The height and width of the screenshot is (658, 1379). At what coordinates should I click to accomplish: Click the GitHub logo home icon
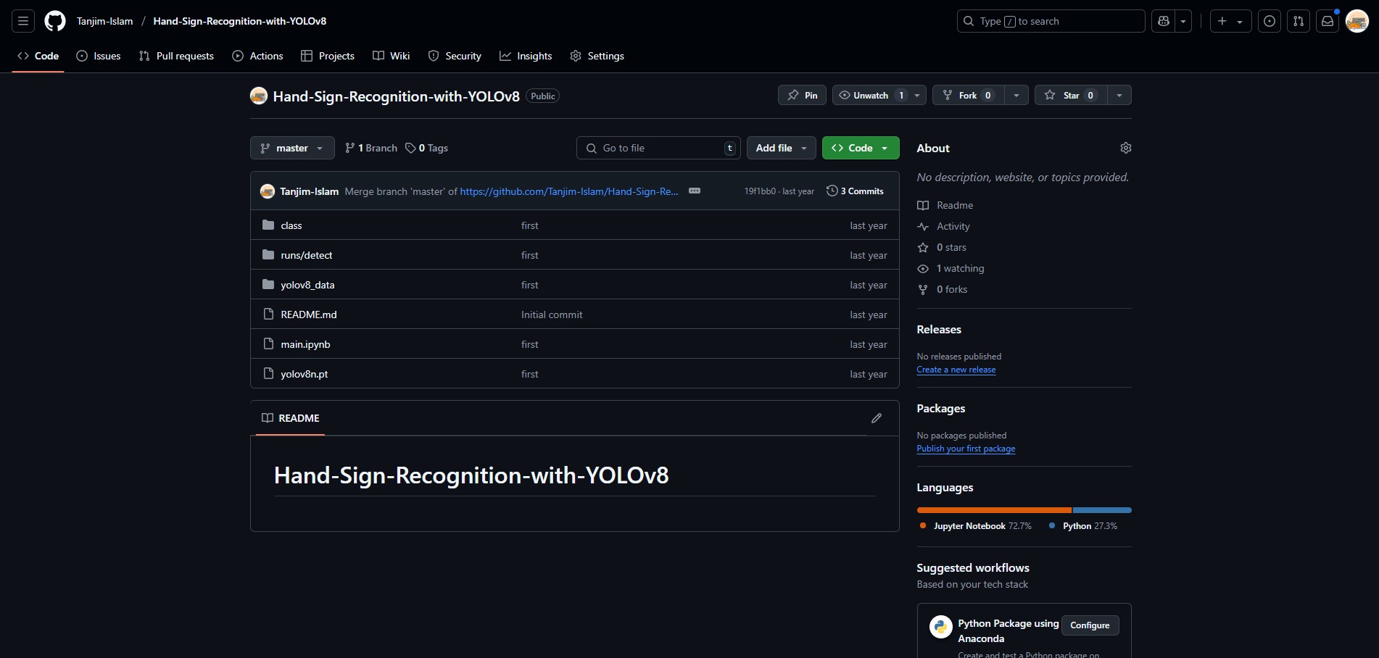click(x=55, y=21)
